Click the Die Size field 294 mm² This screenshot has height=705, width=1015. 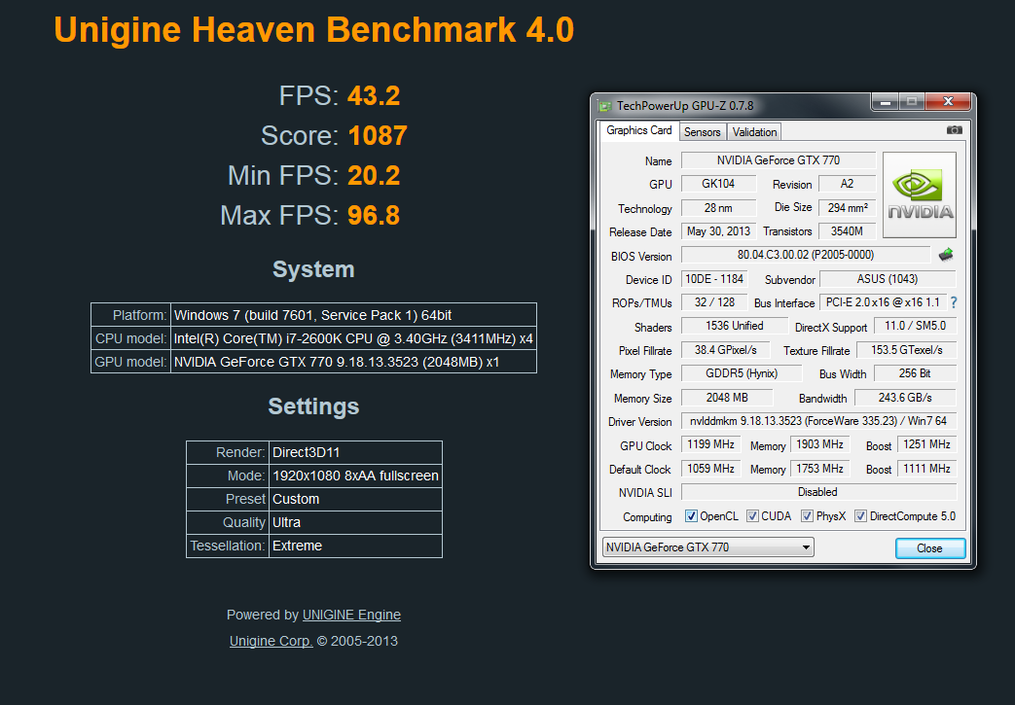[847, 208]
